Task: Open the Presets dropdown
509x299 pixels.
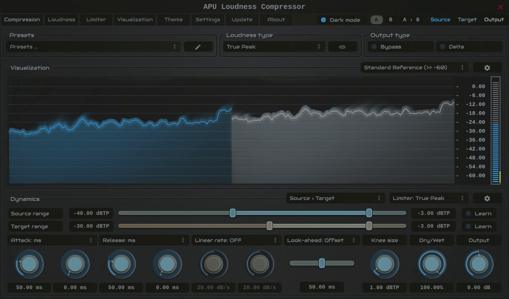Action: (93, 47)
